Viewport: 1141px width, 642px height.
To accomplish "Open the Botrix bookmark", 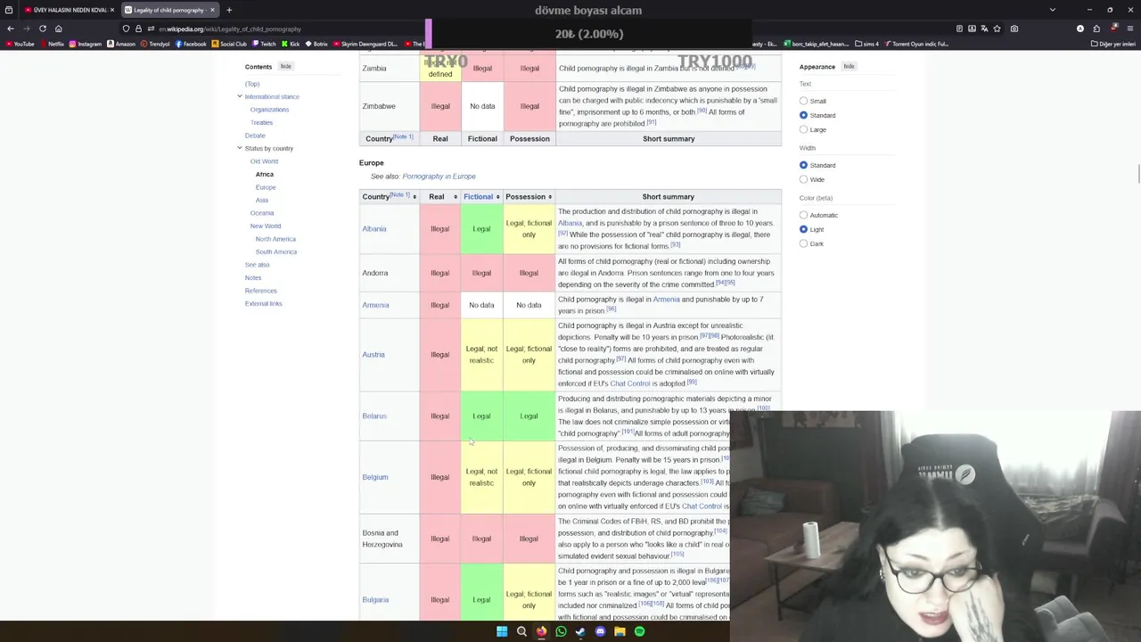I will [316, 44].
